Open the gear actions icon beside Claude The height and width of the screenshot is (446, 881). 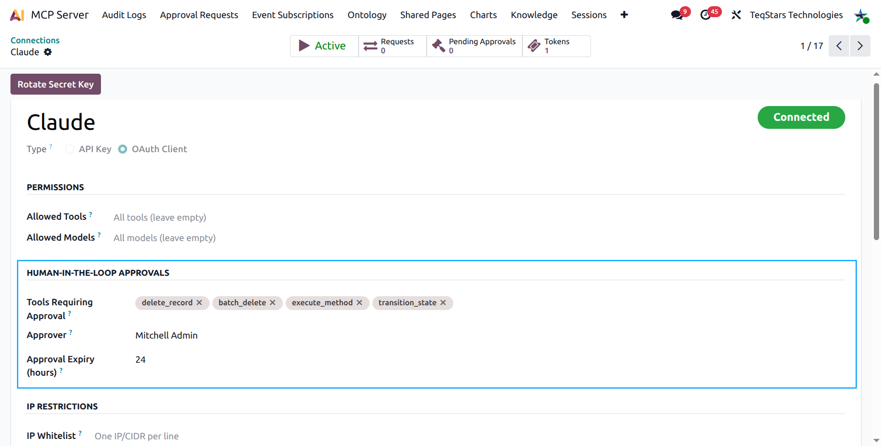pos(48,52)
